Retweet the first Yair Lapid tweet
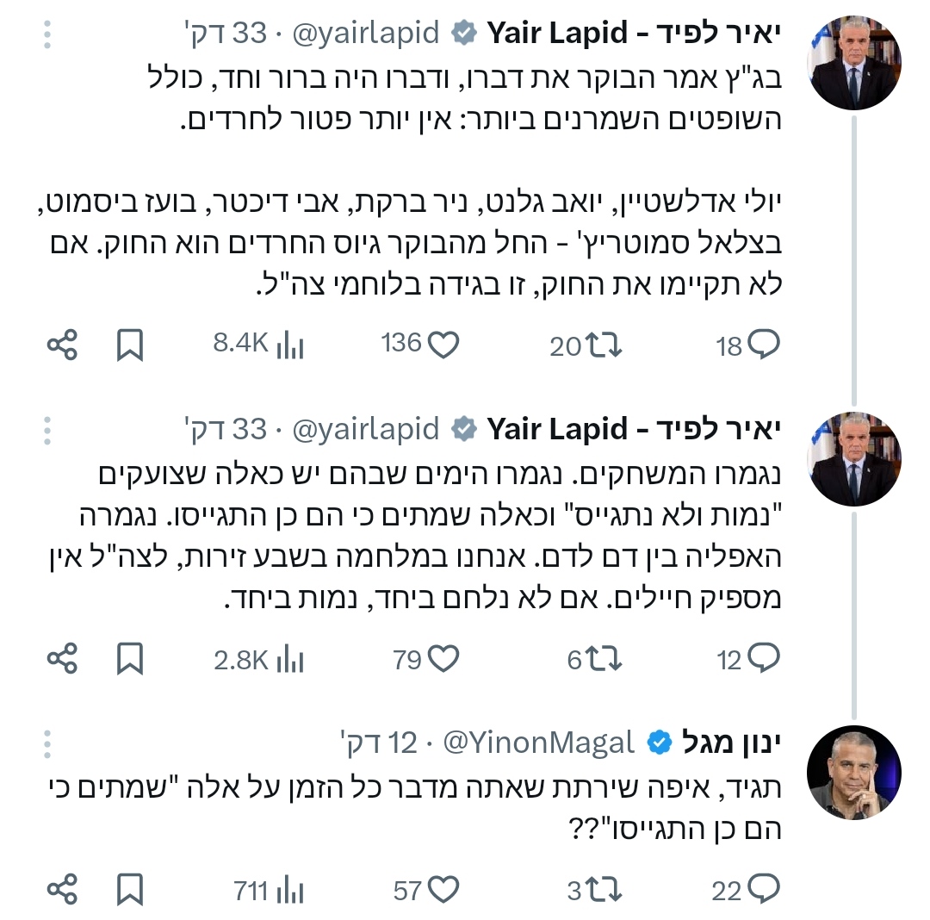The height and width of the screenshot is (920, 930). (x=603, y=345)
